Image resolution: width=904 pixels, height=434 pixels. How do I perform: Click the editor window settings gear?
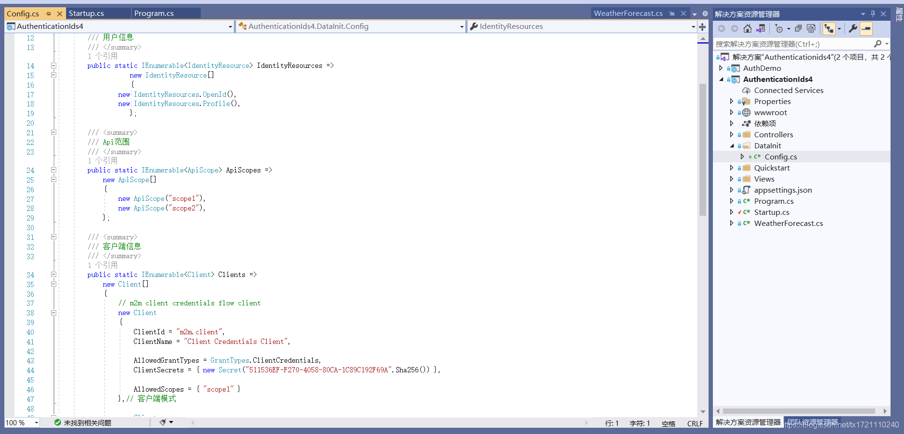(x=705, y=13)
